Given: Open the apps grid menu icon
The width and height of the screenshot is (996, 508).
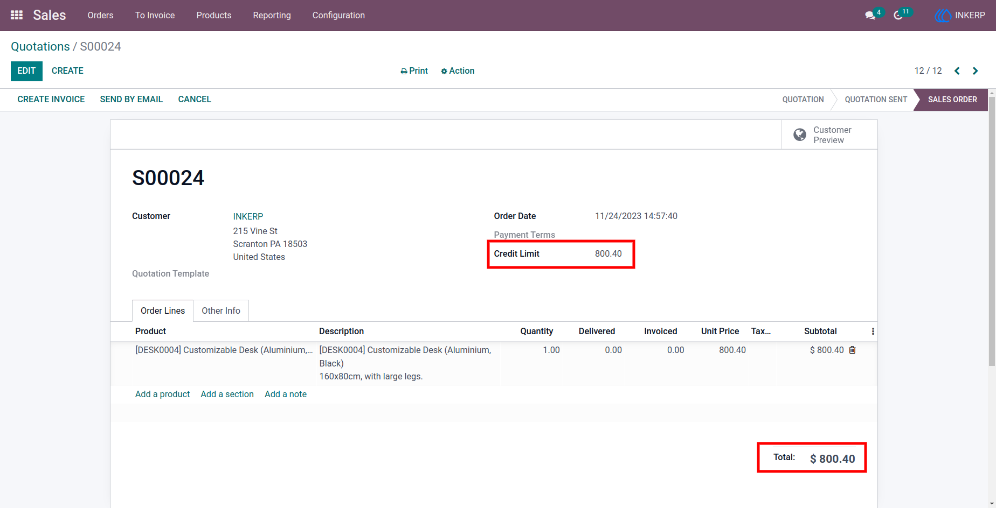Looking at the screenshot, I should coord(17,15).
